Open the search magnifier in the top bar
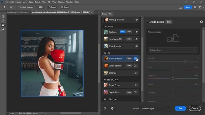The image size is (205, 115). click(195, 7)
